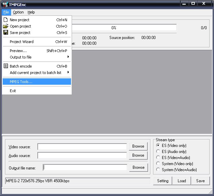Close the open File menu
This screenshot has height=196, width=214.
point(6,12)
